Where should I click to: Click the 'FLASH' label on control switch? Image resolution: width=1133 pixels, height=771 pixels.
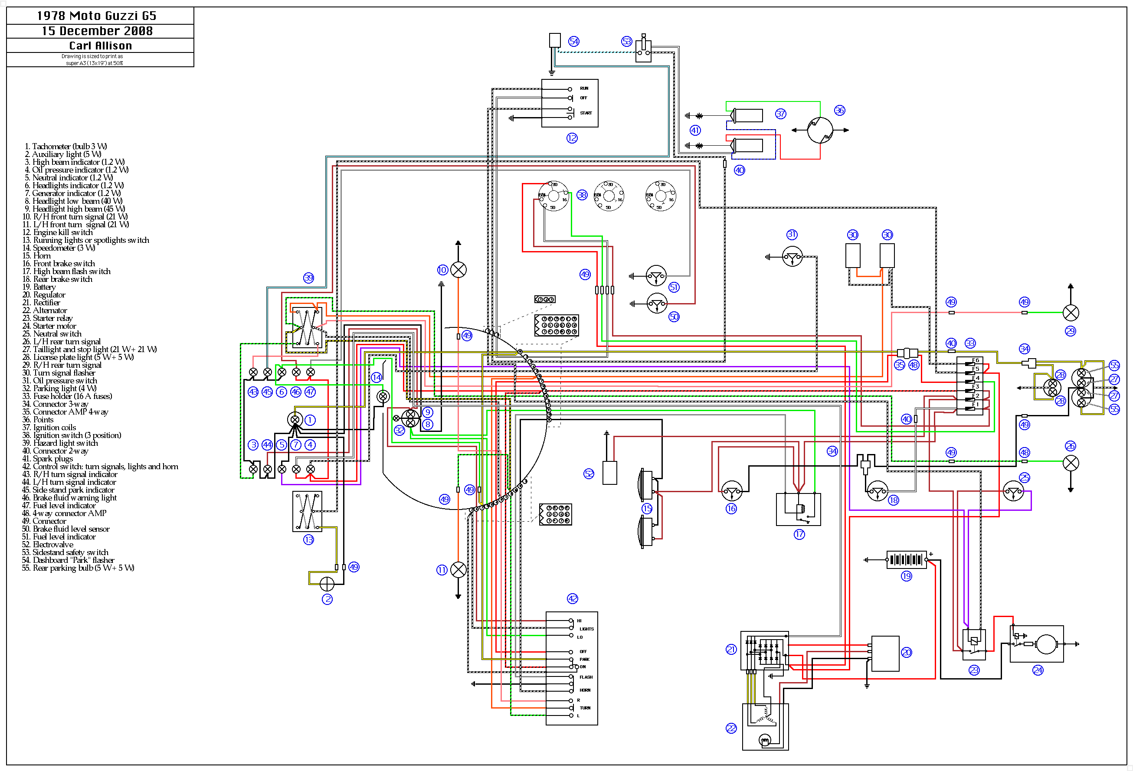tap(586, 677)
